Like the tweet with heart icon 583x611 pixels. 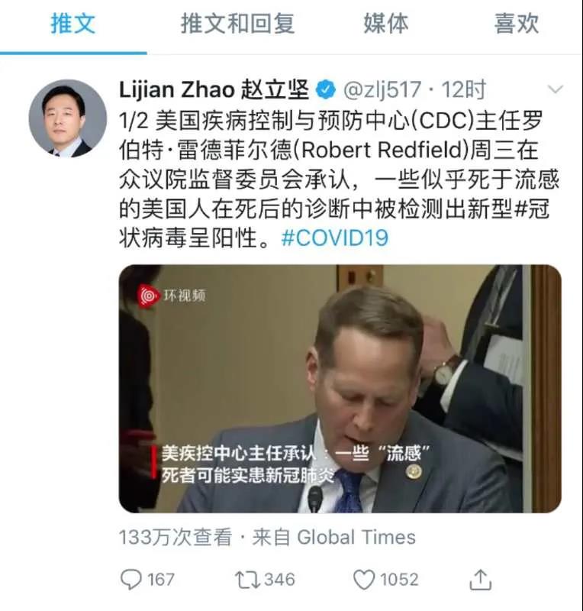pos(364,580)
